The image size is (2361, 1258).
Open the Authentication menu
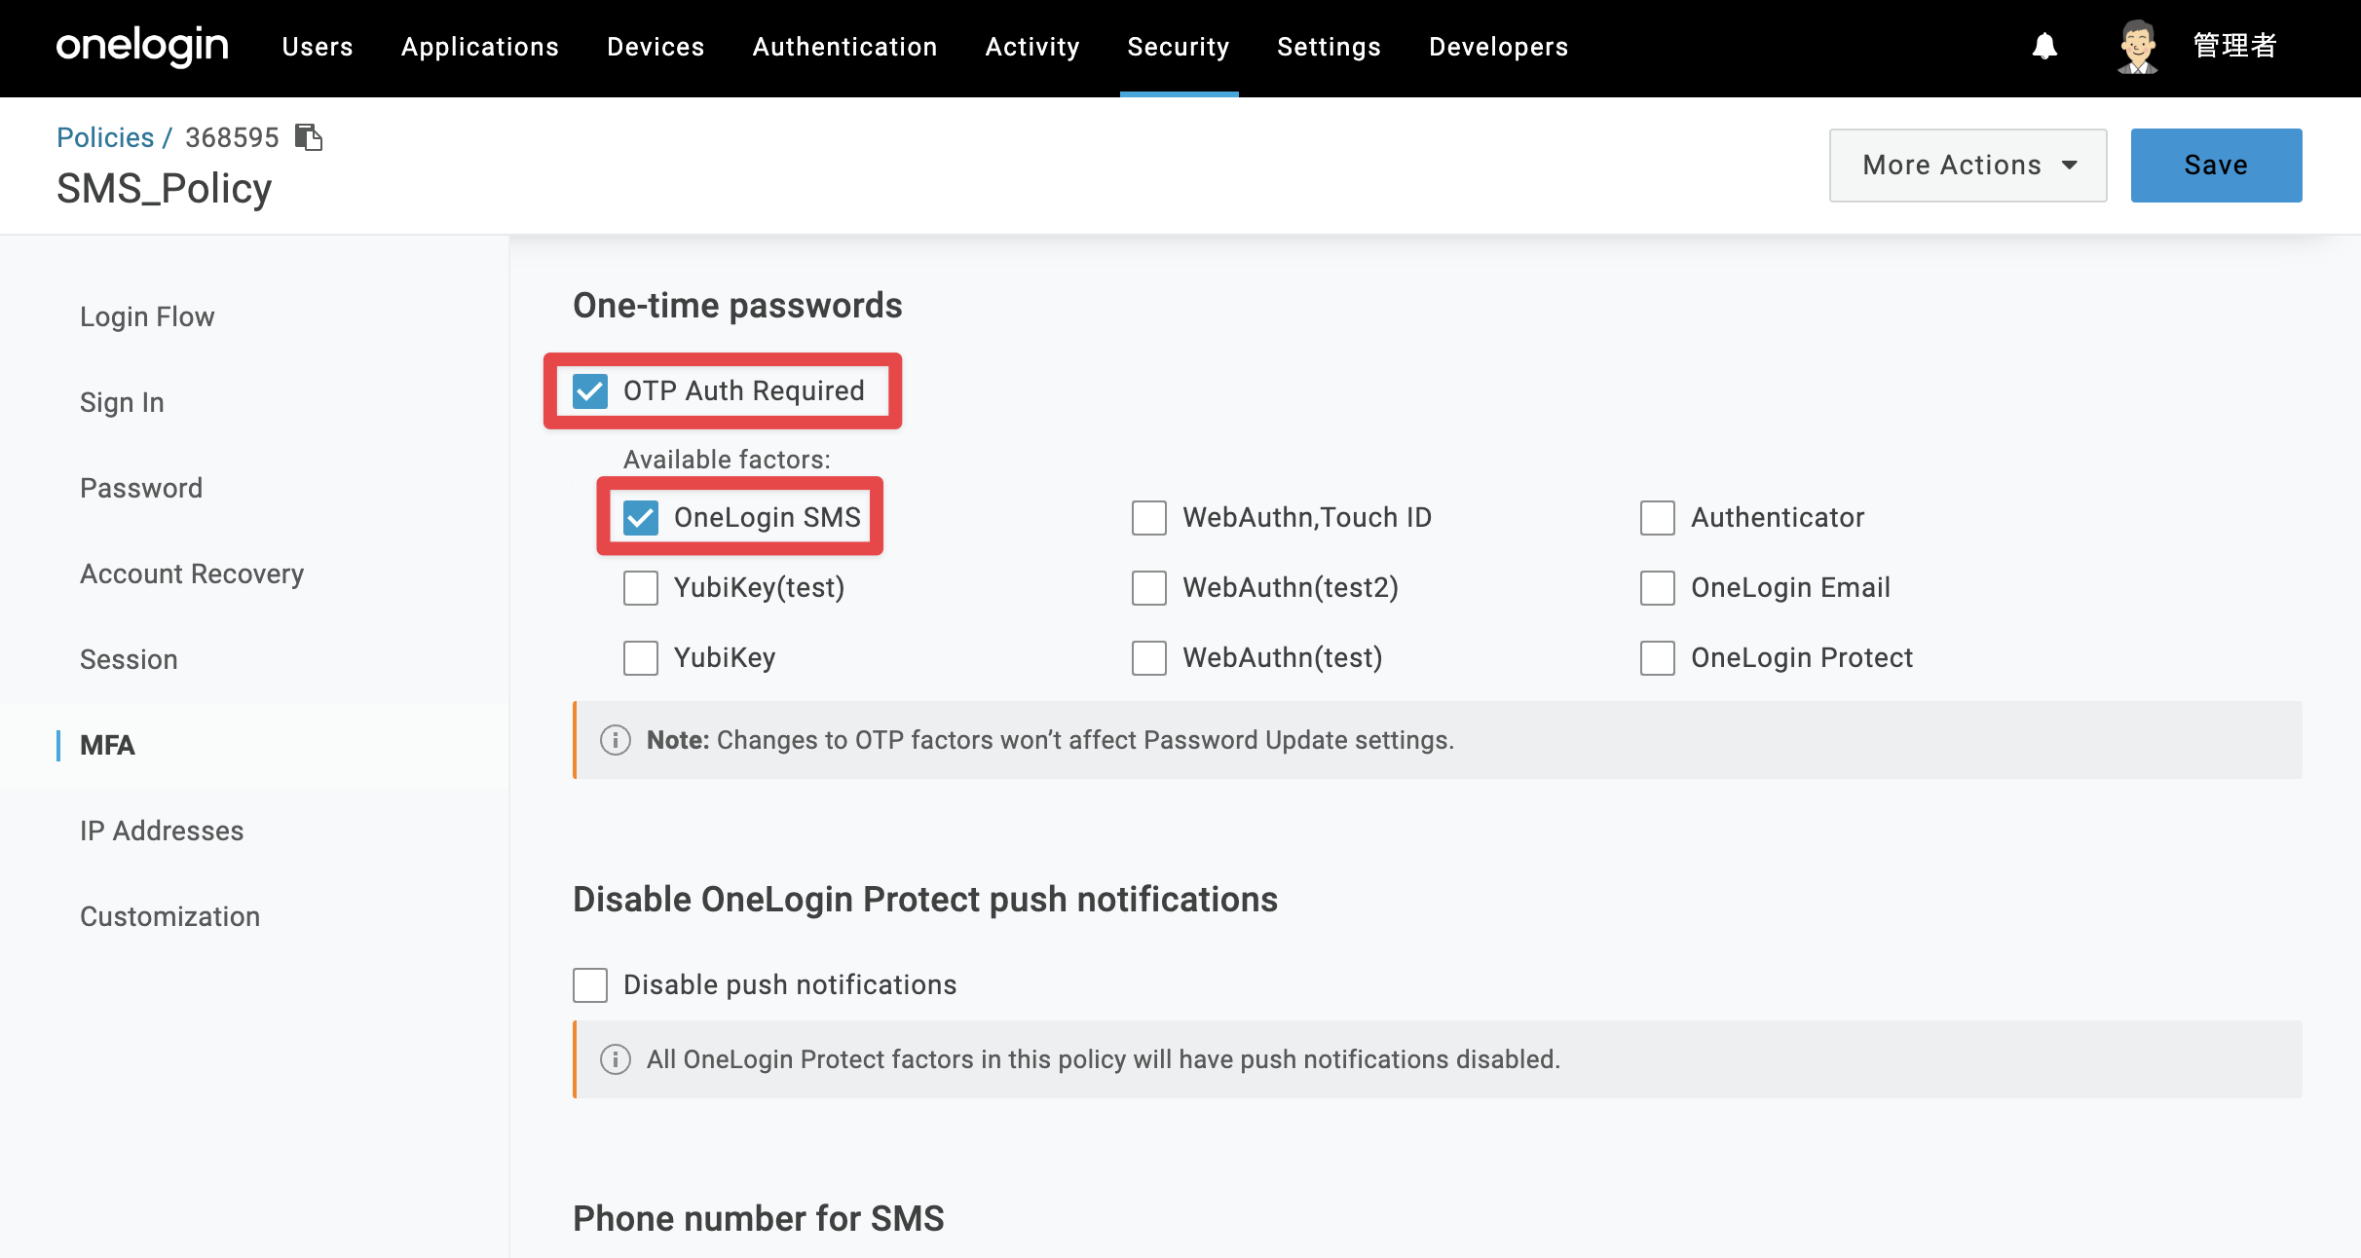(844, 47)
